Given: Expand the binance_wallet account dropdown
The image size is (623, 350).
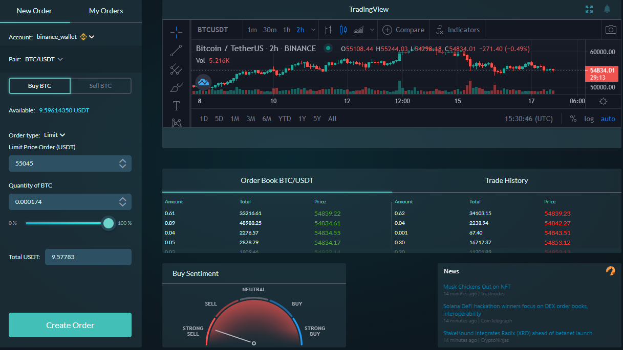Looking at the screenshot, I should tap(92, 37).
